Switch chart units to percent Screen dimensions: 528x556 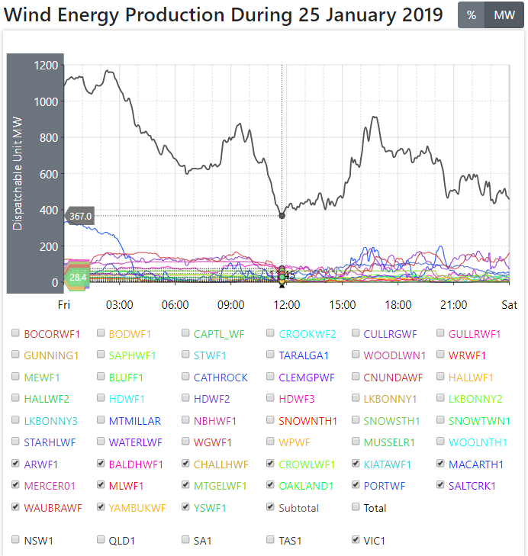pyautogui.click(x=472, y=15)
